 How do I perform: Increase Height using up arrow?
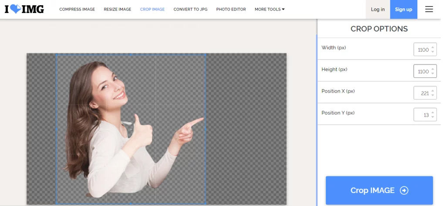point(432,69)
